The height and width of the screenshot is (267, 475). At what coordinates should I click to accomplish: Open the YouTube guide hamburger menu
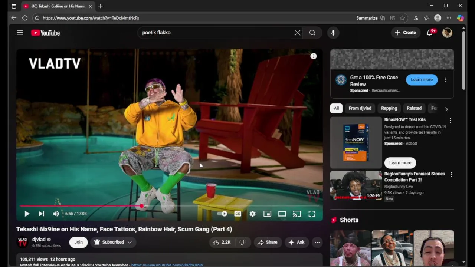tap(20, 33)
